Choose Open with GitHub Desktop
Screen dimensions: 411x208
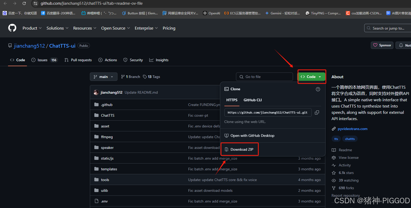click(249, 136)
